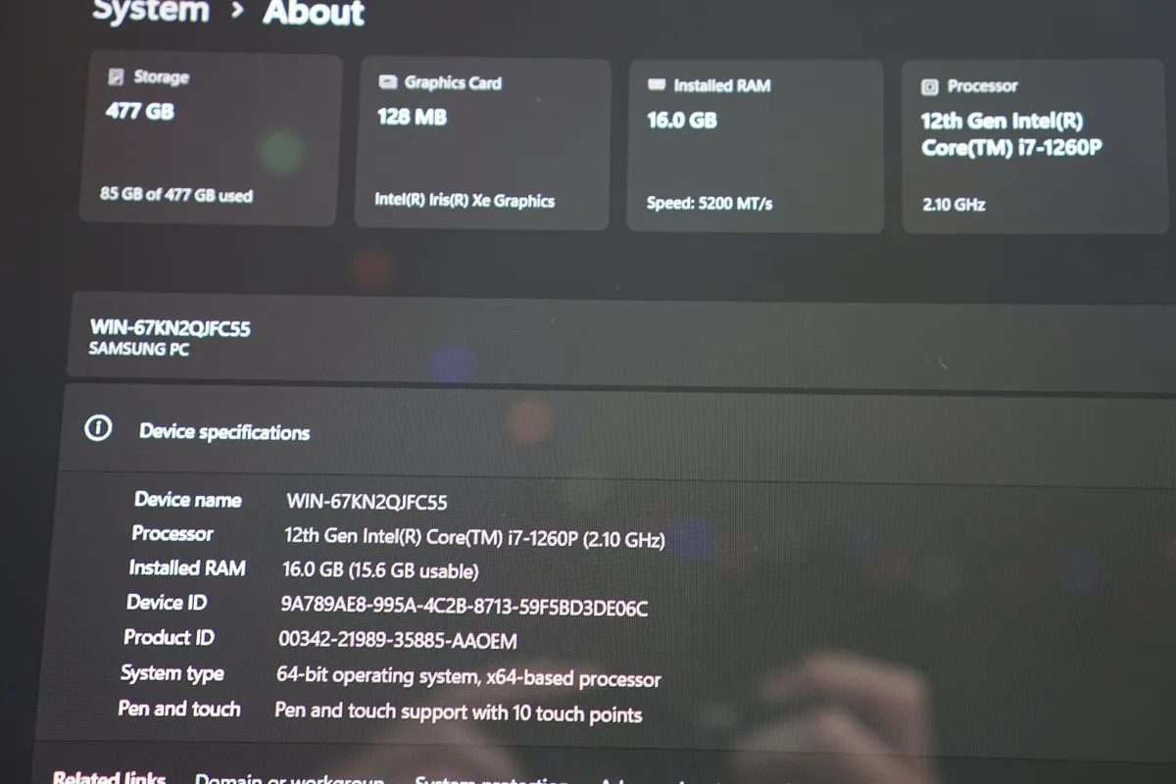Select the Intel(R) Iris(R) Xe Graphics text
1176x784 pixels.
pyautogui.click(x=465, y=200)
